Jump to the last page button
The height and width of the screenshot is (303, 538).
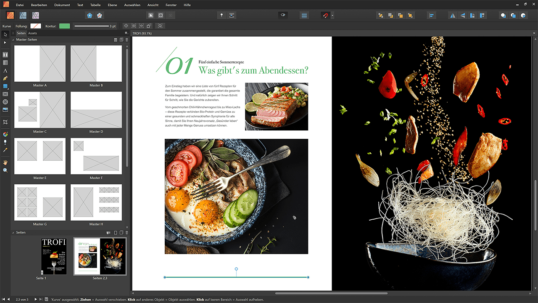pos(41,299)
